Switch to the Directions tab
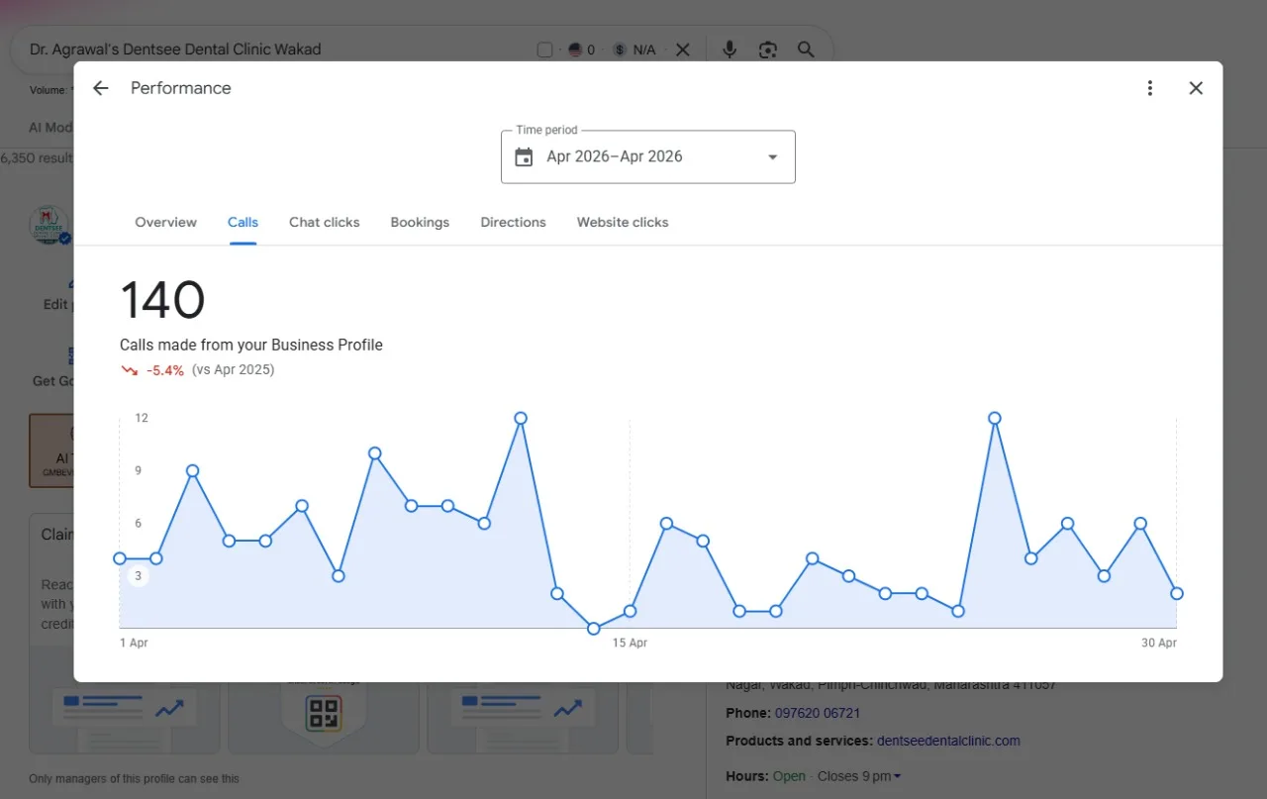Image resolution: width=1267 pixels, height=799 pixels. [513, 222]
